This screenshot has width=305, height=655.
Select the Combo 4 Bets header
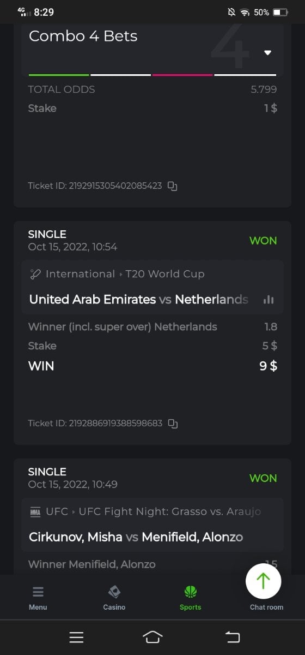83,36
